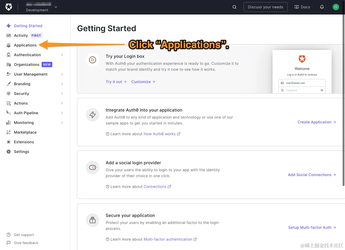Click the Create Application link
The image size is (345, 250).
pos(314,122)
